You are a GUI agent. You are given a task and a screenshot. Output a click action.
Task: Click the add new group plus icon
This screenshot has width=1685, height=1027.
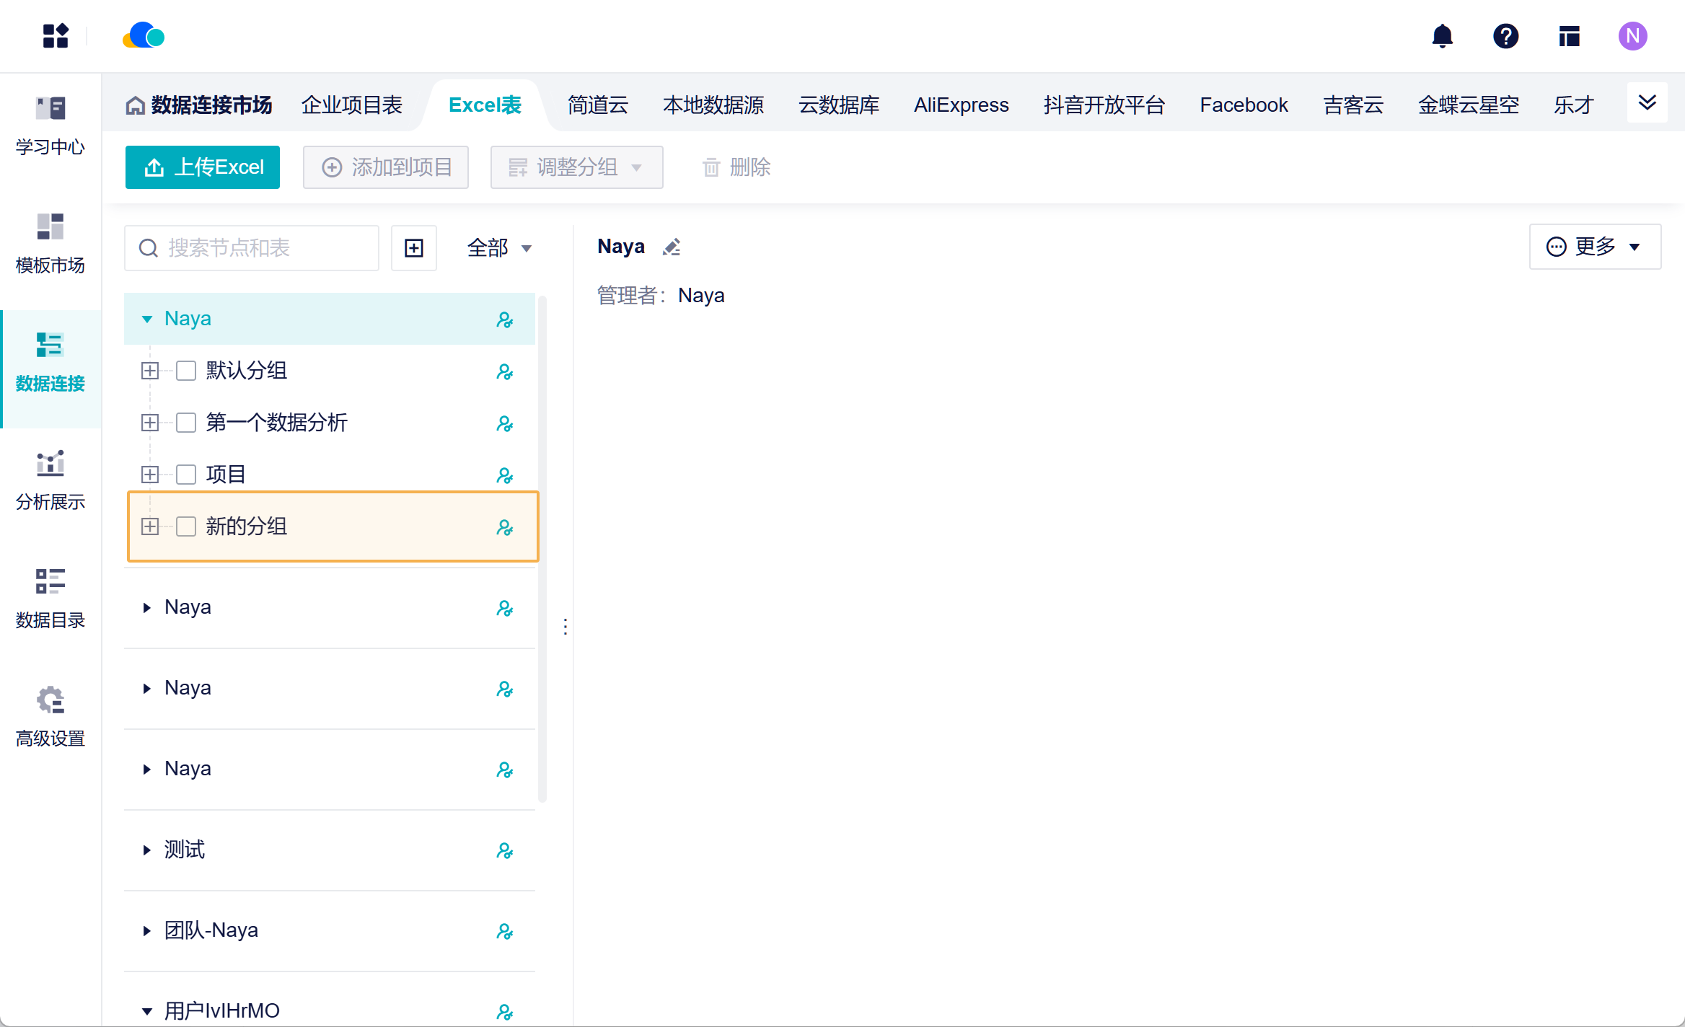(414, 248)
